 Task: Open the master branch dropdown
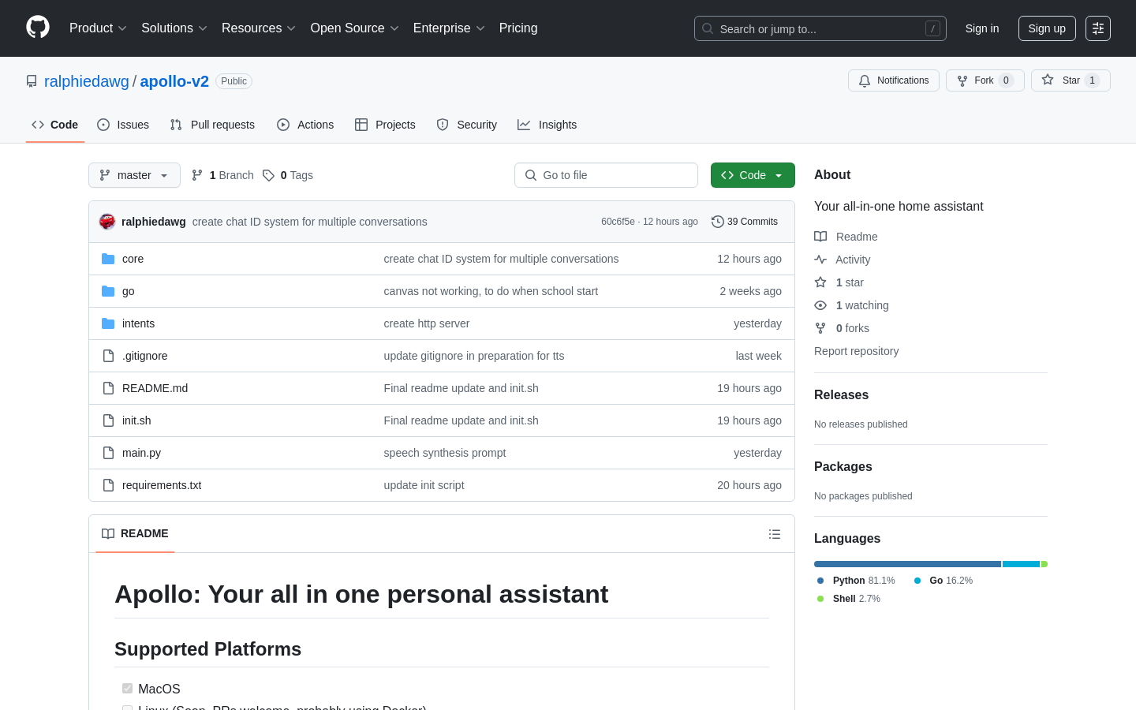tap(134, 175)
